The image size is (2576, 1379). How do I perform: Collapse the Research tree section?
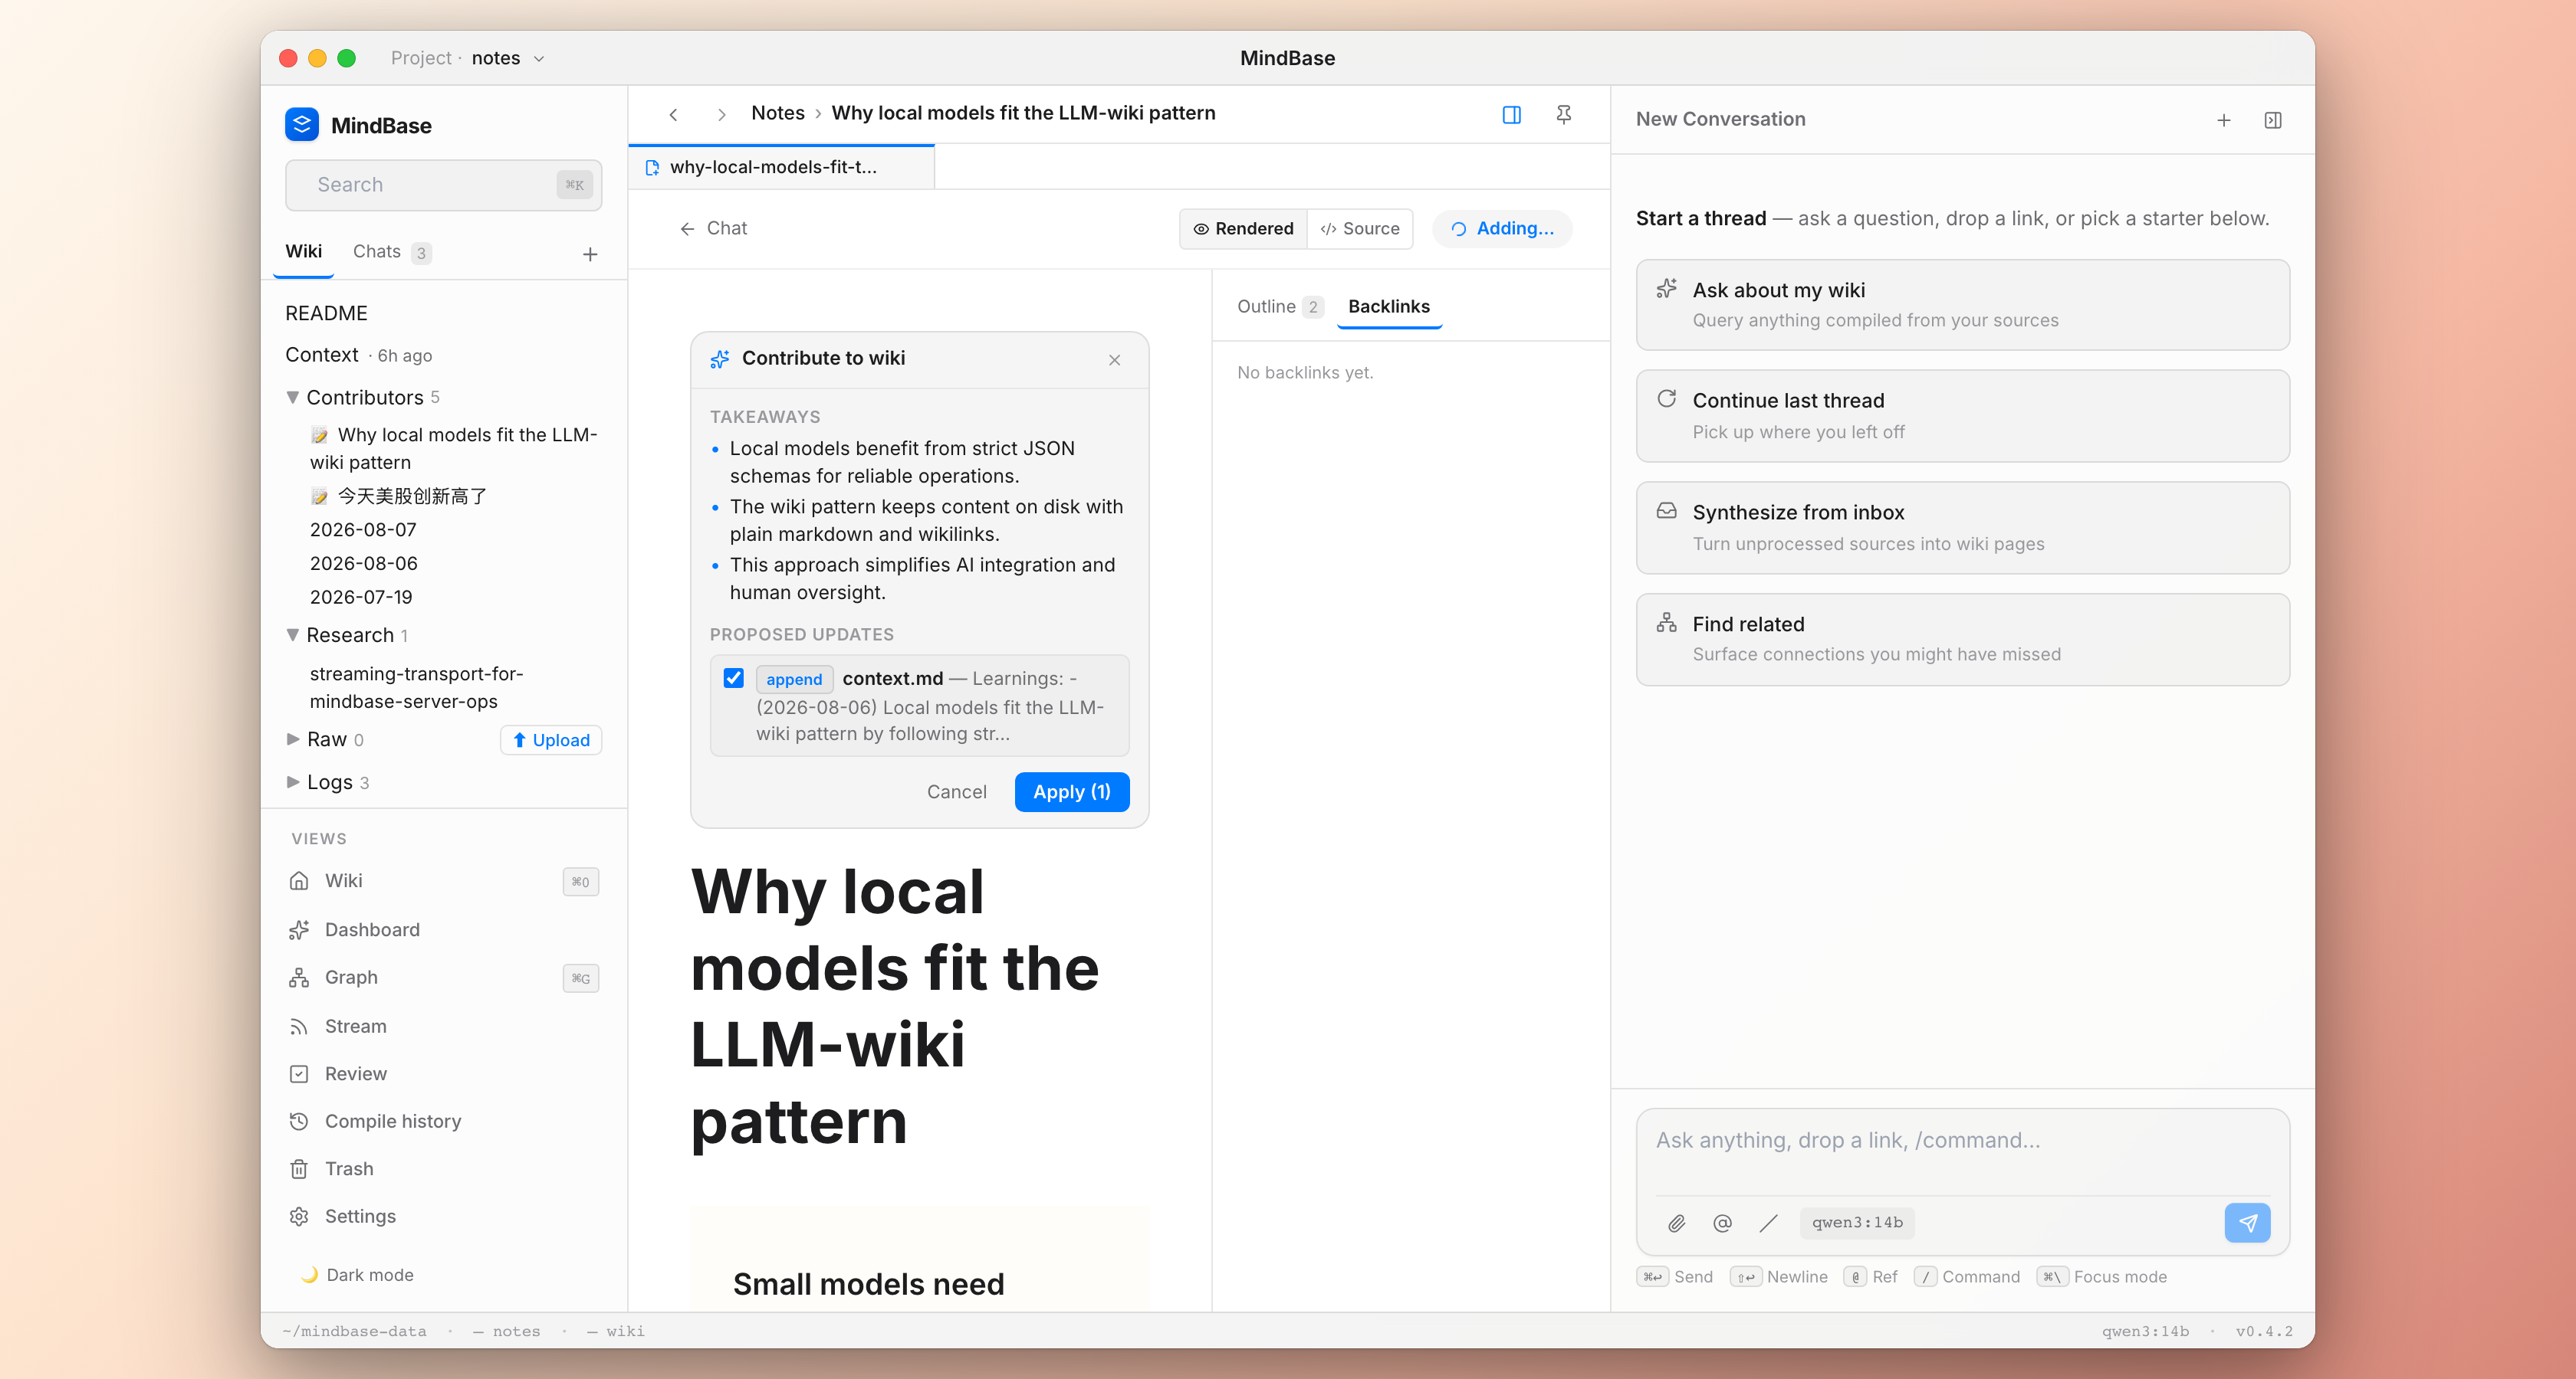[x=293, y=636]
